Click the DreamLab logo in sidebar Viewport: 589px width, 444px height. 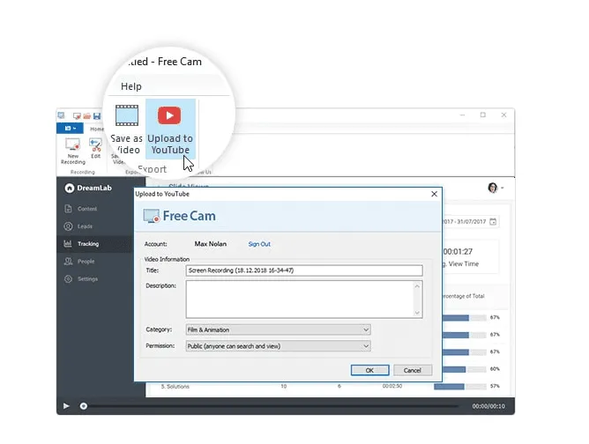pos(88,188)
